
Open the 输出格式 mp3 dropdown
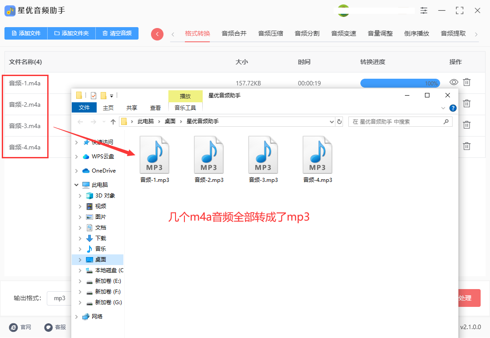click(59, 298)
